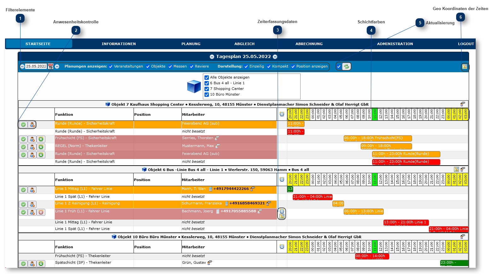Click person icon in Bachmann, Joerg row
Image resolution: width=499 pixels, height=276 pixels.
point(32,212)
